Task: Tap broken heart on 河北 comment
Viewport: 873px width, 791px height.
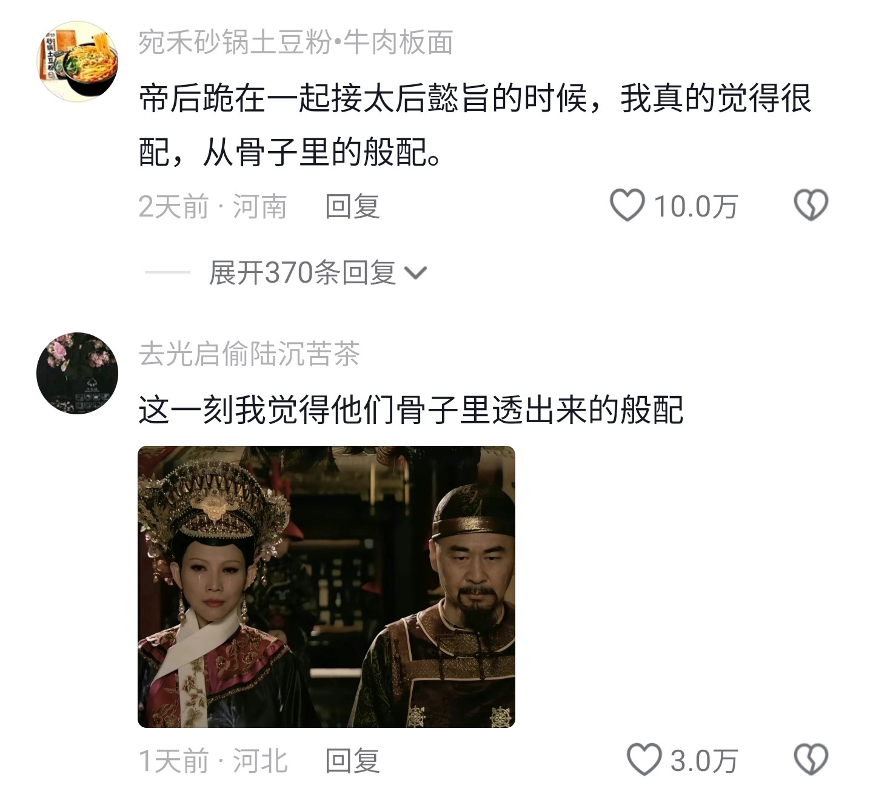Action: tap(811, 759)
